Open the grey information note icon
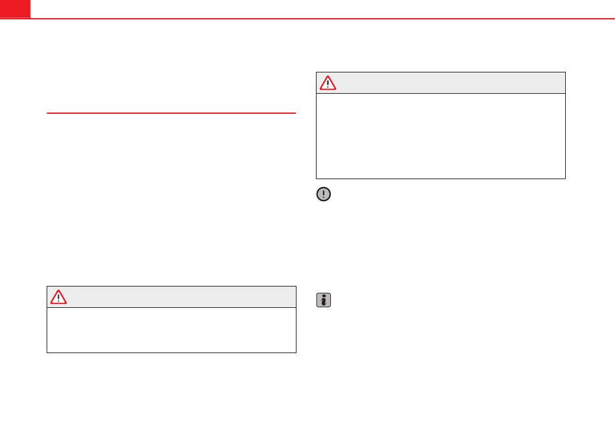This screenshot has width=615, height=434. [x=324, y=300]
